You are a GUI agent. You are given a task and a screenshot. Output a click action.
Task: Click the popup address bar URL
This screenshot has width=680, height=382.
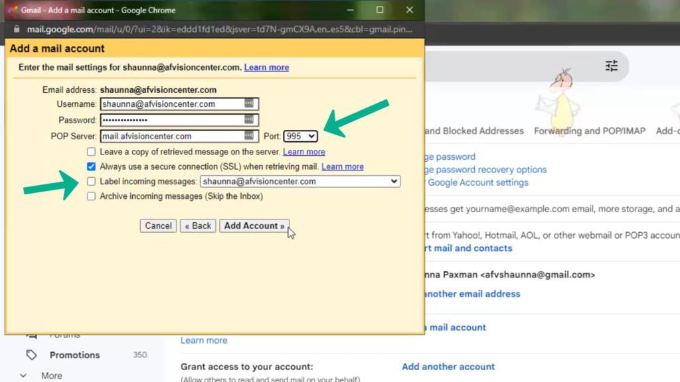pyautogui.click(x=219, y=29)
